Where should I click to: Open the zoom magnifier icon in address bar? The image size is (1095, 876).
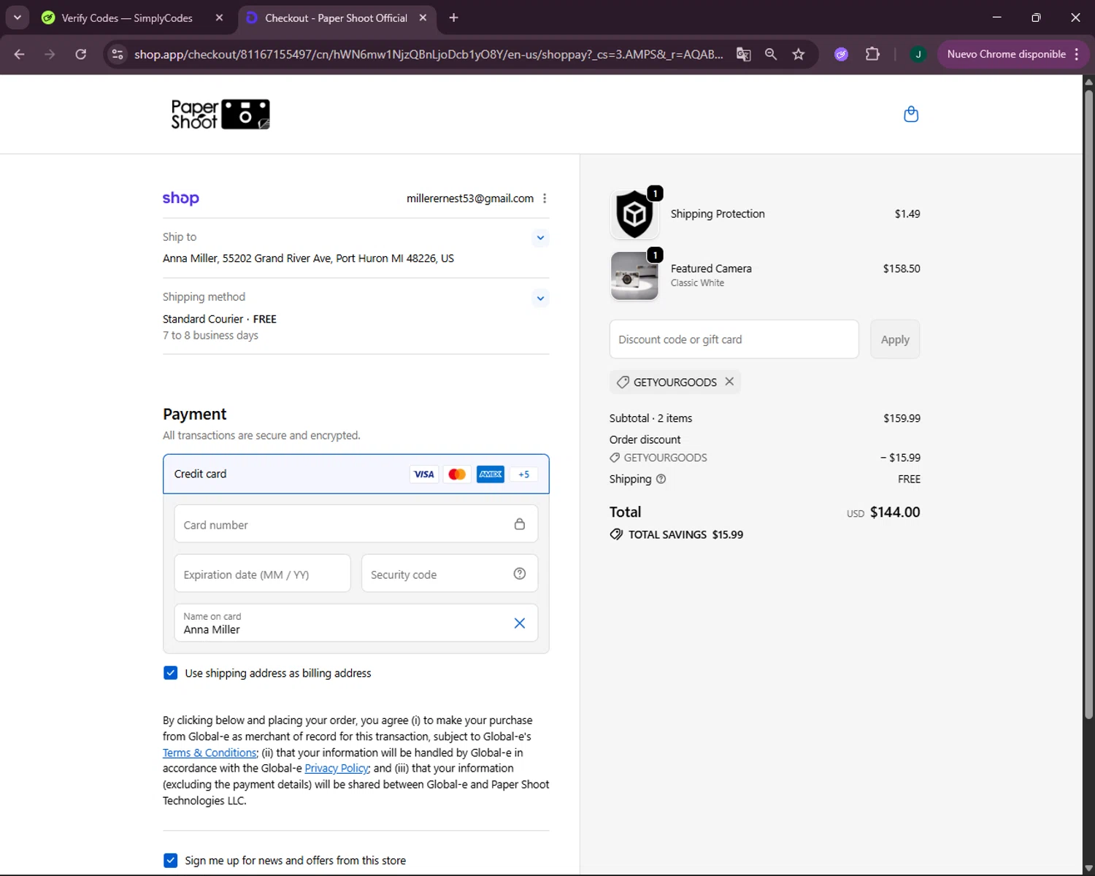771,54
